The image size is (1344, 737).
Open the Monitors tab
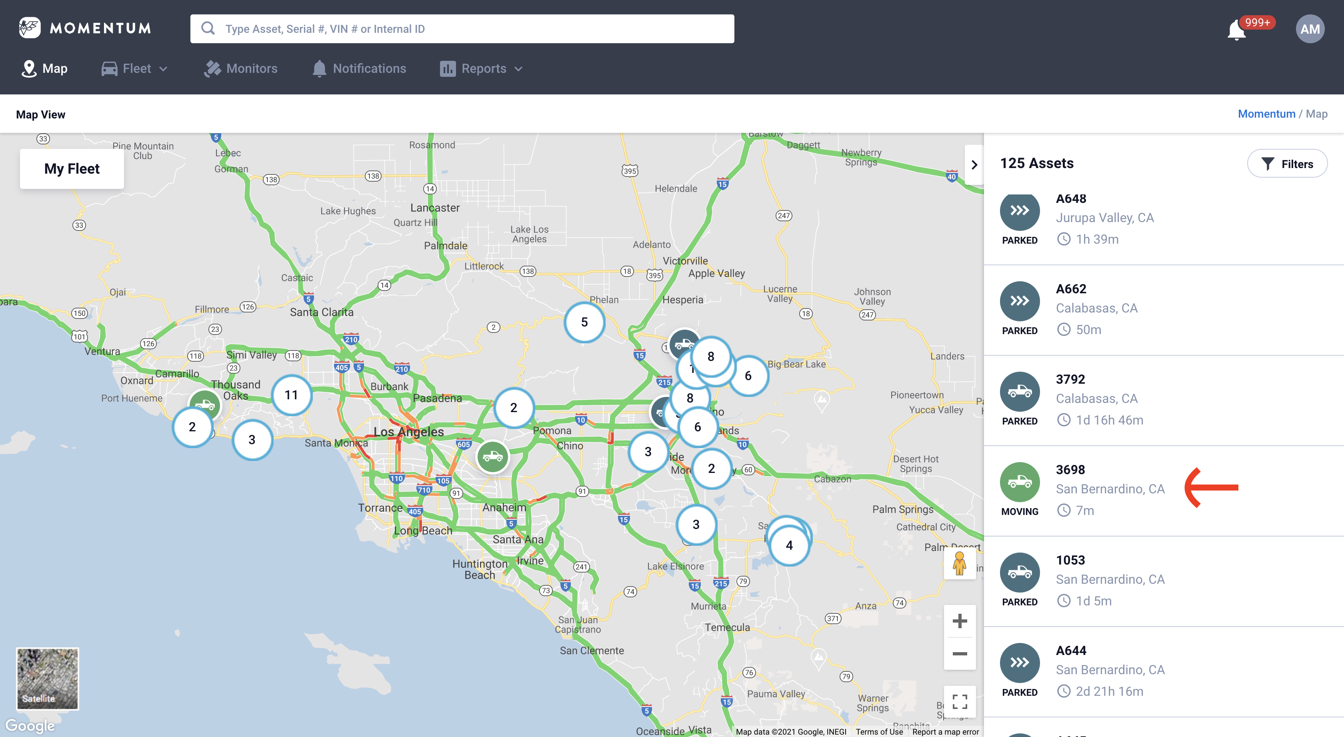(241, 68)
